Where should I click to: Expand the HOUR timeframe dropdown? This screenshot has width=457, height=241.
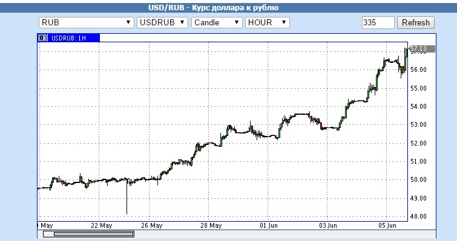pyautogui.click(x=268, y=22)
